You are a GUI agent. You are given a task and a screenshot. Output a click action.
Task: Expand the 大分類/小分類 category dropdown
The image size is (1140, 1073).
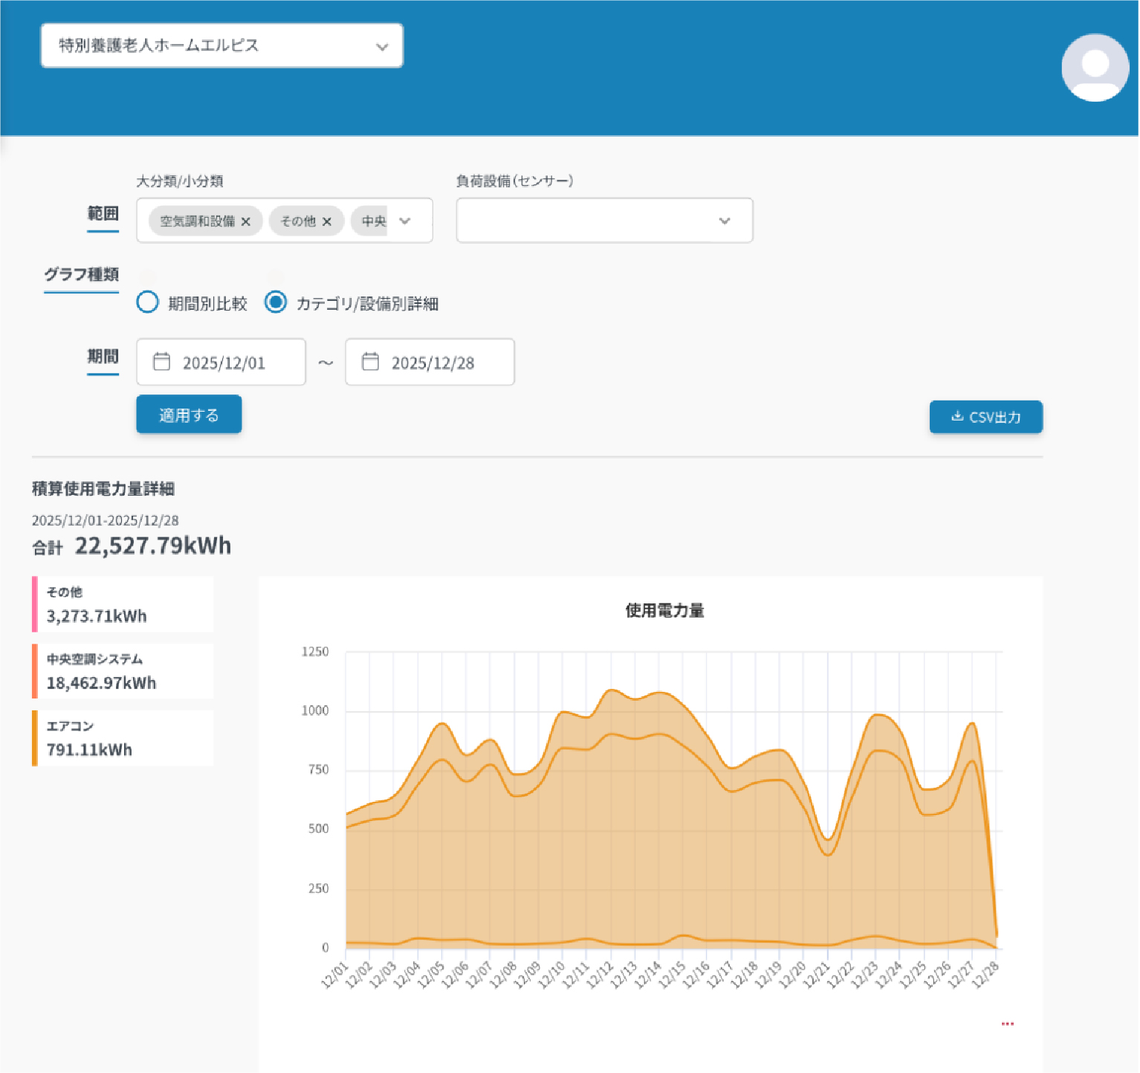point(405,221)
